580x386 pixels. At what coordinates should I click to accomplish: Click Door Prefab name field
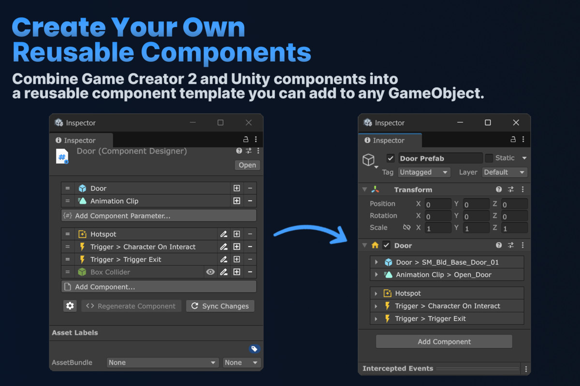pos(440,158)
